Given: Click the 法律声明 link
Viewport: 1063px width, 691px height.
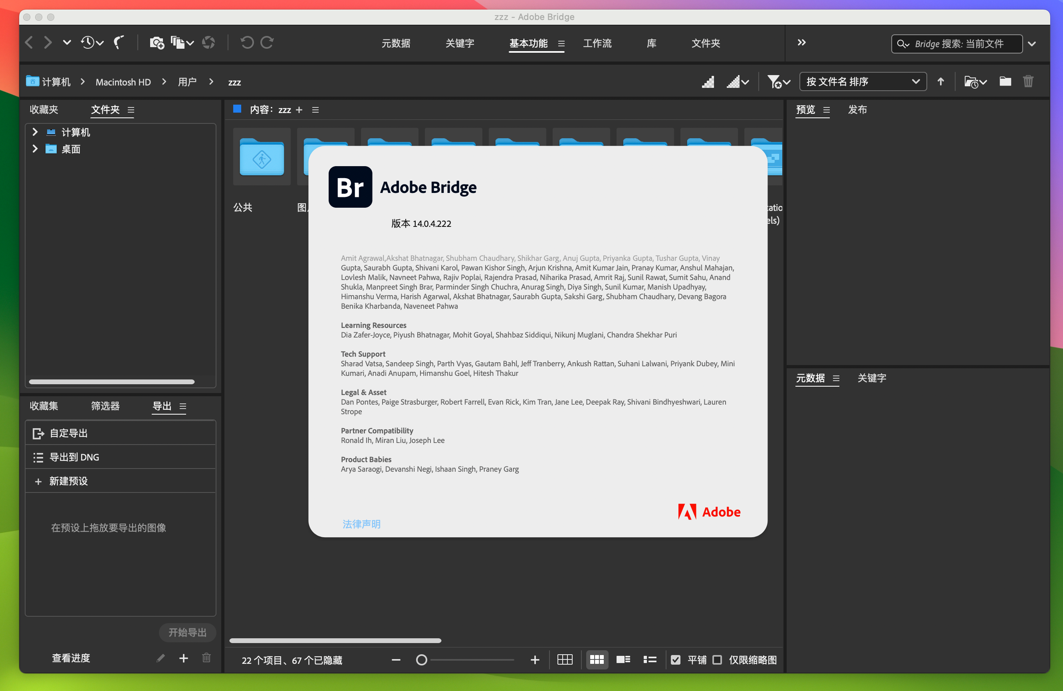Looking at the screenshot, I should pos(361,524).
